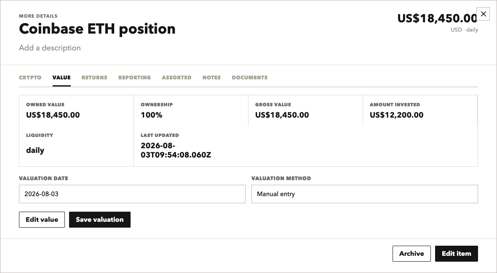The width and height of the screenshot is (497, 273).
Task: Open the Assorted tab
Action: pos(176,77)
